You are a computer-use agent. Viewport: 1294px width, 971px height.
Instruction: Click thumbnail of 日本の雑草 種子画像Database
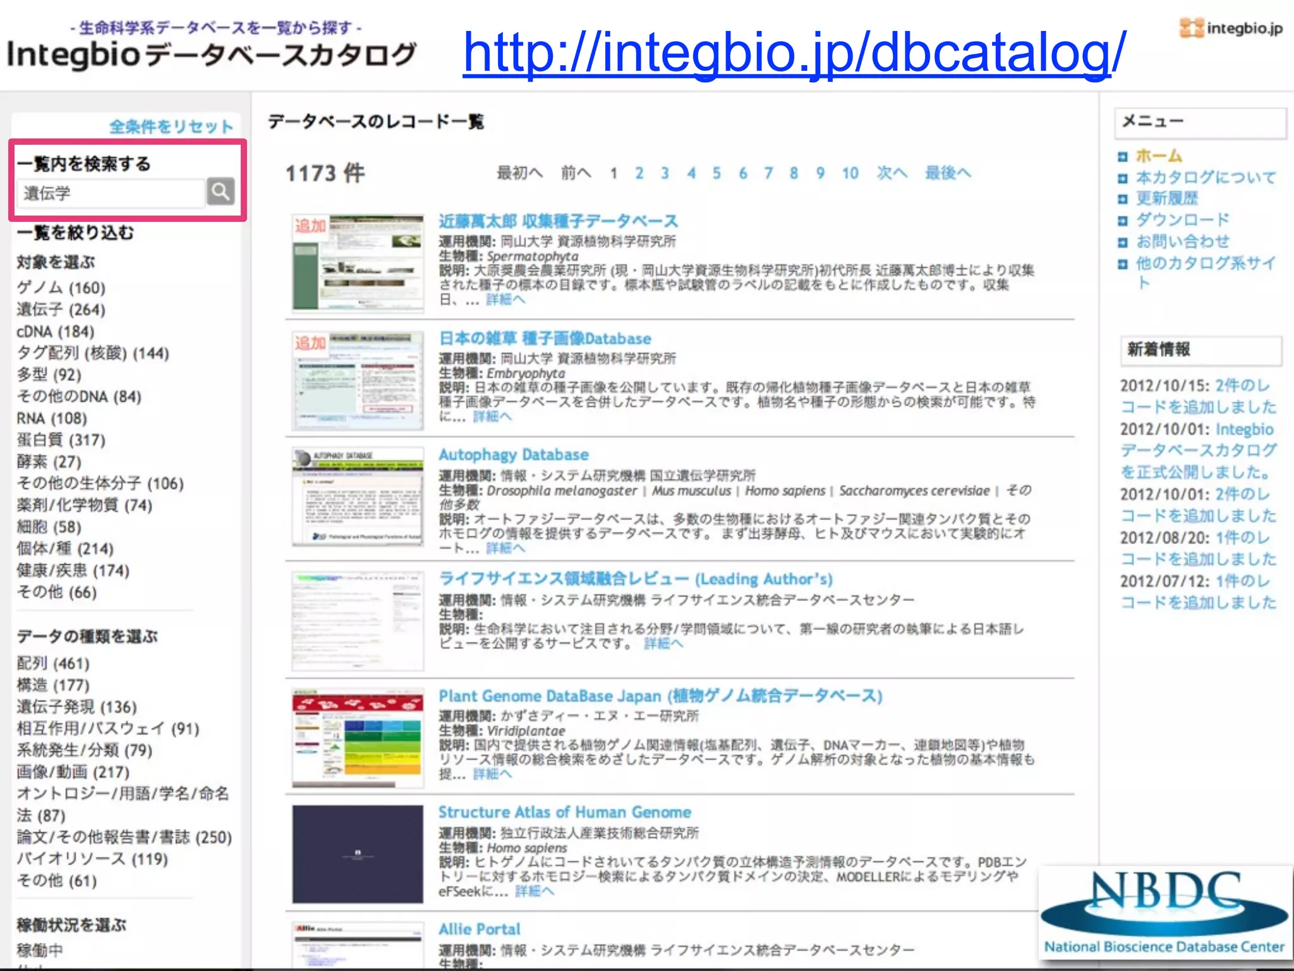358,381
